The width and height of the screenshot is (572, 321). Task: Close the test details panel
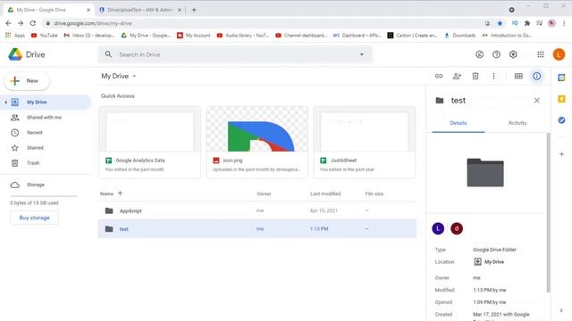click(x=536, y=101)
